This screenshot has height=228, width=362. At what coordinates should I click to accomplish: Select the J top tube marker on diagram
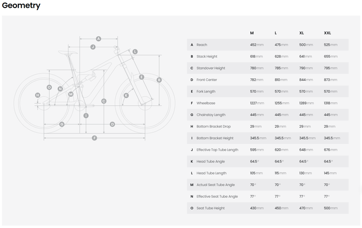(93, 47)
